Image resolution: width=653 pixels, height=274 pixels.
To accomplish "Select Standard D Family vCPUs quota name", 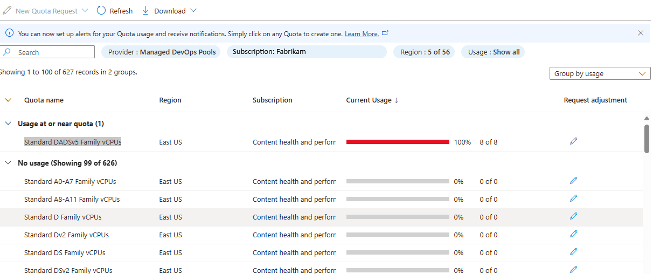I will 63,217.
